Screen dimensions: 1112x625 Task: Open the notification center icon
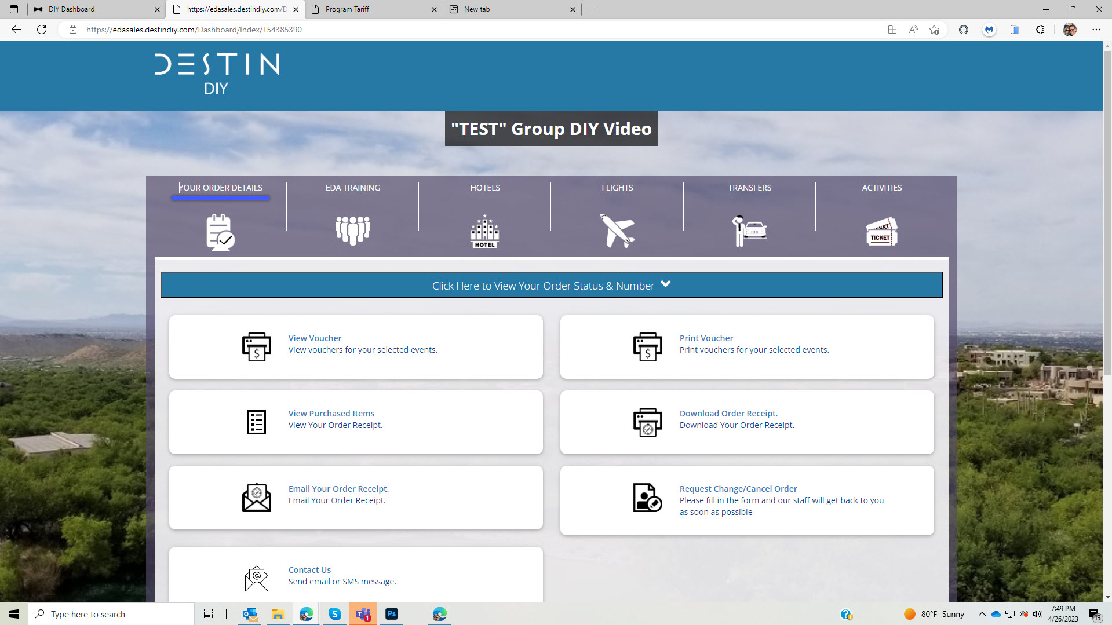coord(1094,614)
